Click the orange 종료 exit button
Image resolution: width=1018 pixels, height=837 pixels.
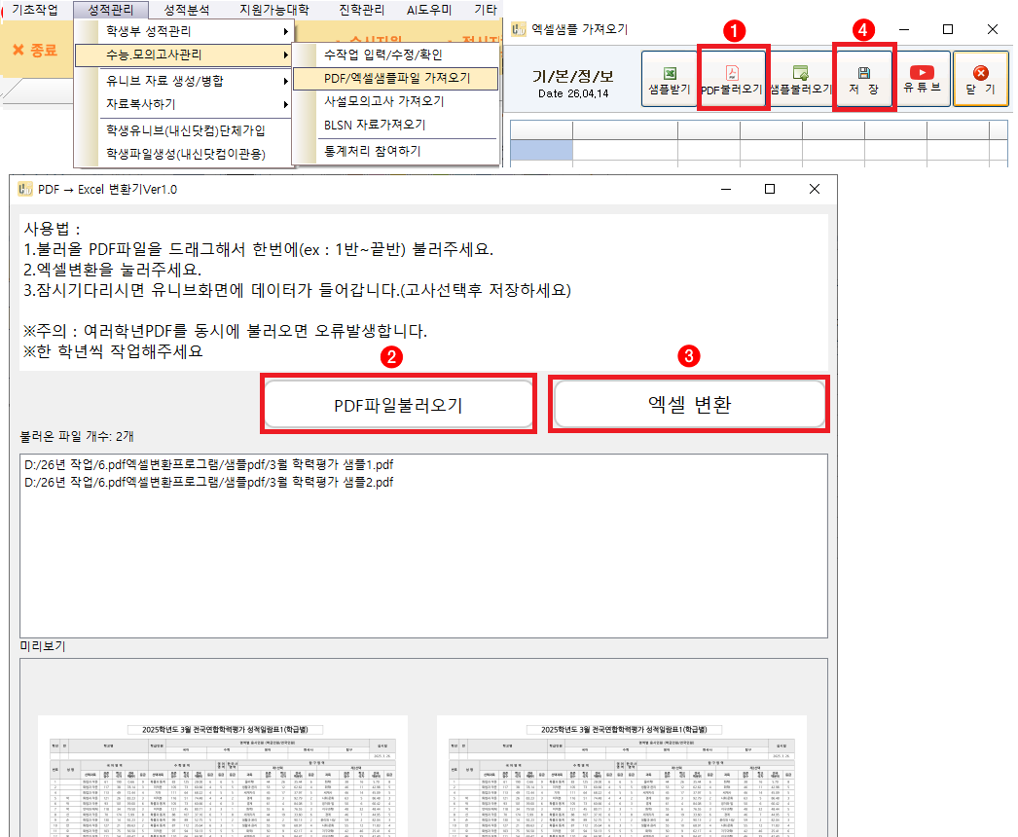(35, 49)
